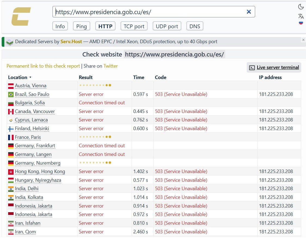The height and width of the screenshot is (238, 306).
Task: Open the Iran, Qom location link
Action: (25, 232)
